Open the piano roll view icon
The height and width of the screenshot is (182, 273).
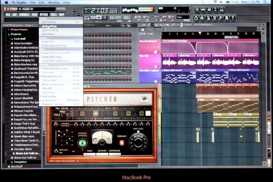pos(209,10)
